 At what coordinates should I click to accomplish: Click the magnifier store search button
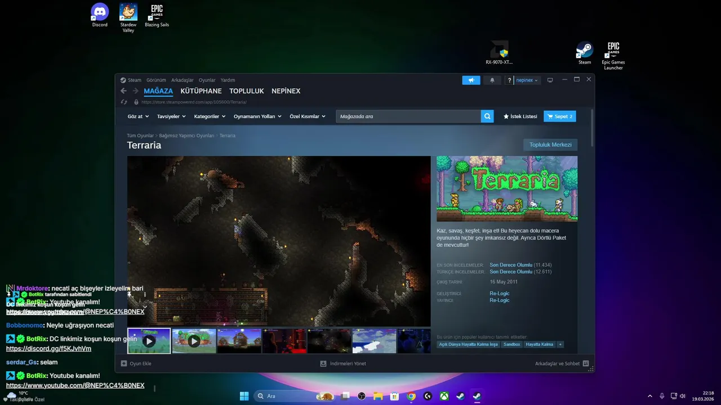coord(487,116)
